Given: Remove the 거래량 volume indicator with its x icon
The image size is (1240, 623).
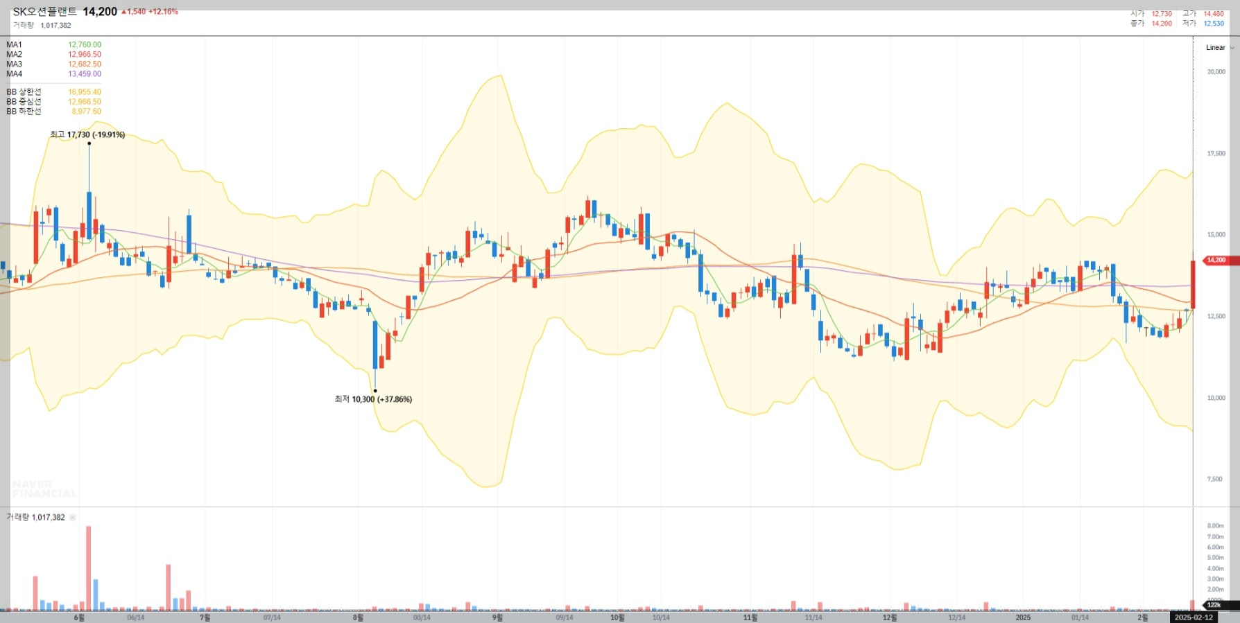Looking at the screenshot, I should [x=73, y=518].
